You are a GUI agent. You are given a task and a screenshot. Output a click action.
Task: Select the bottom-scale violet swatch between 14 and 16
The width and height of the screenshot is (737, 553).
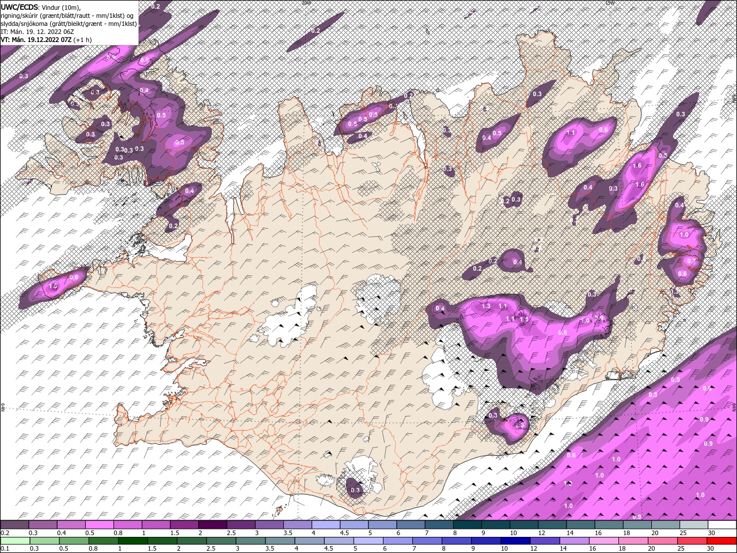pos(574,541)
